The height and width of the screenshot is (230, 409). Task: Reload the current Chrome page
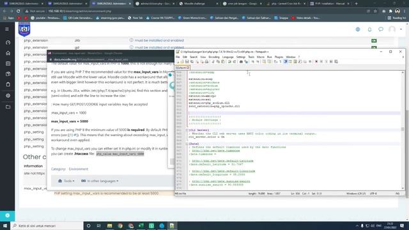coord(19,11)
